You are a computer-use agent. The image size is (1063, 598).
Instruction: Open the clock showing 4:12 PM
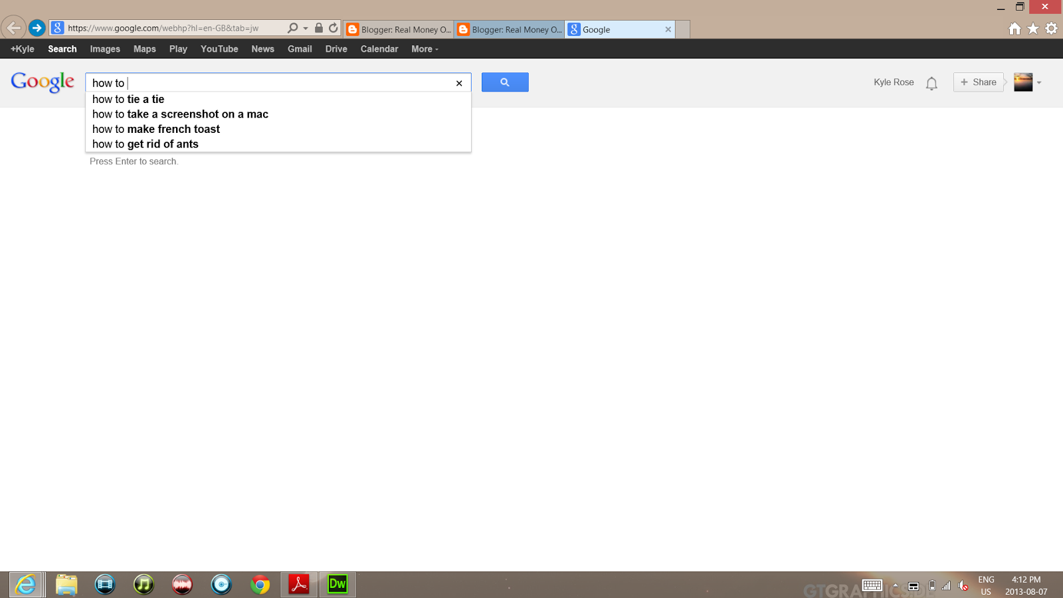[x=1026, y=585]
